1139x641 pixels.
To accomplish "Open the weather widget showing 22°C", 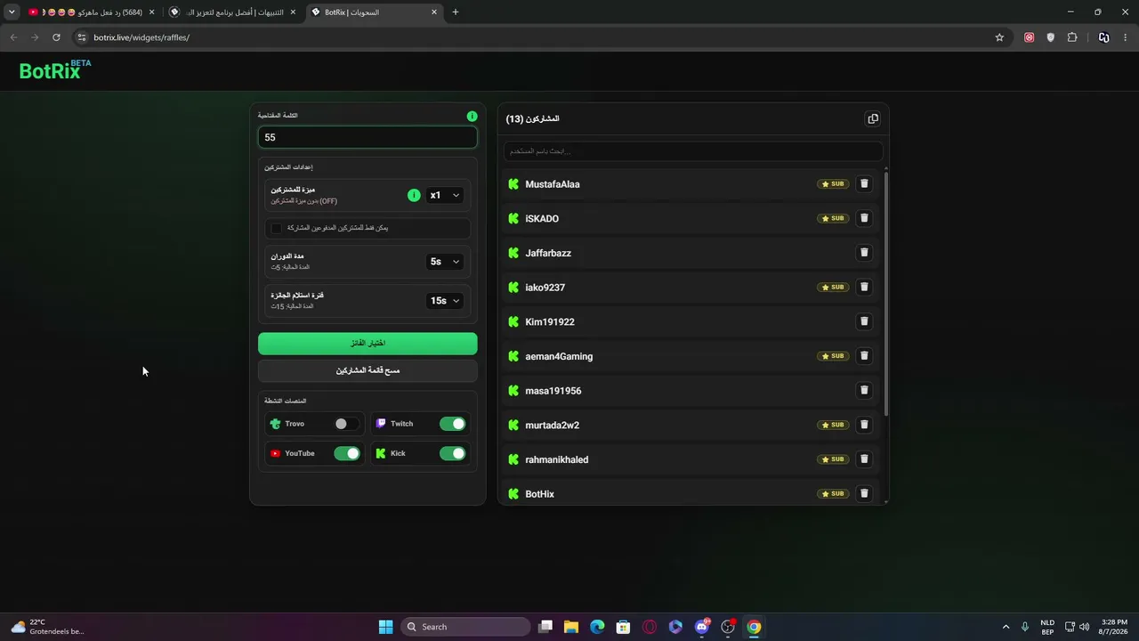I will (x=47, y=627).
